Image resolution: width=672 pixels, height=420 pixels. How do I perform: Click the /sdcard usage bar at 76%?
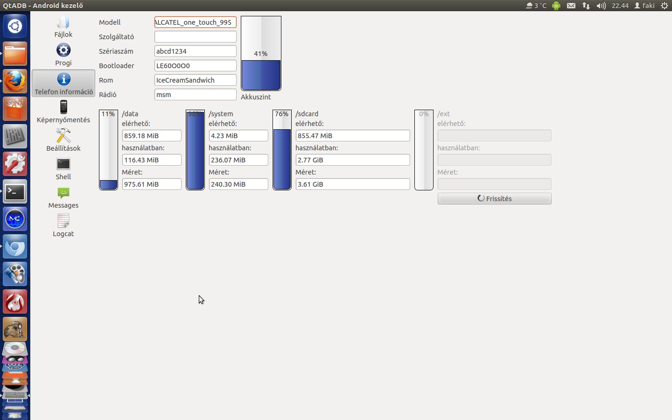(x=282, y=150)
